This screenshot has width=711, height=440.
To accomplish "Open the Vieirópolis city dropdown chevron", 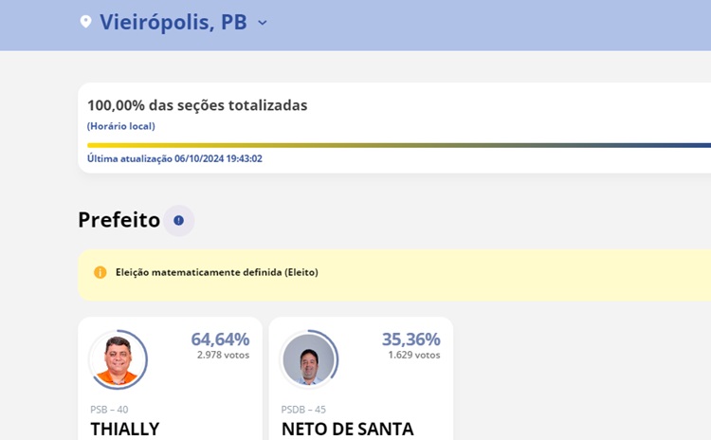I will click(263, 23).
